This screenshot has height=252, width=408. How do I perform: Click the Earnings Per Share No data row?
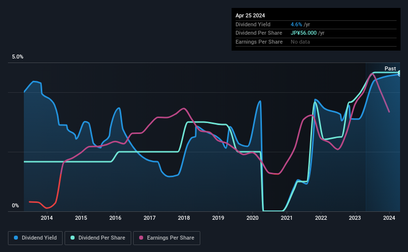[316, 42]
